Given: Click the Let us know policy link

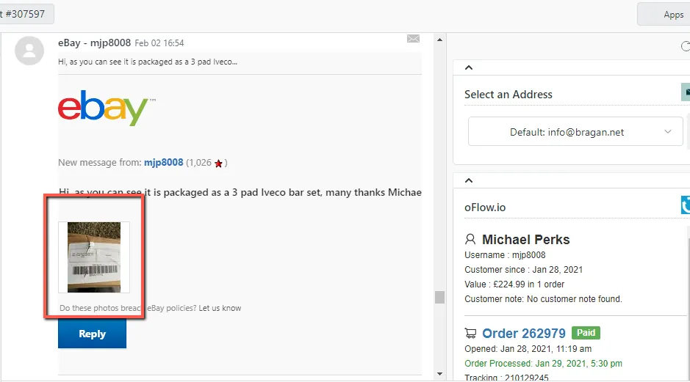Looking at the screenshot, I should tap(220, 308).
